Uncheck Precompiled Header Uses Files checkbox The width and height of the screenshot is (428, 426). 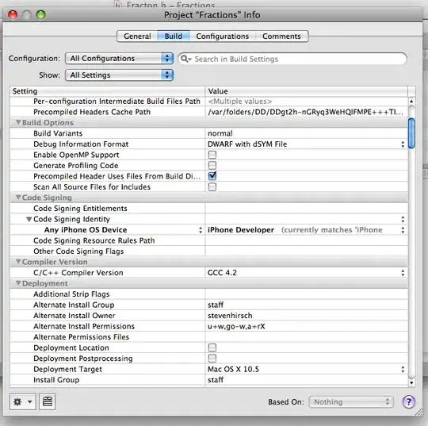[212, 176]
